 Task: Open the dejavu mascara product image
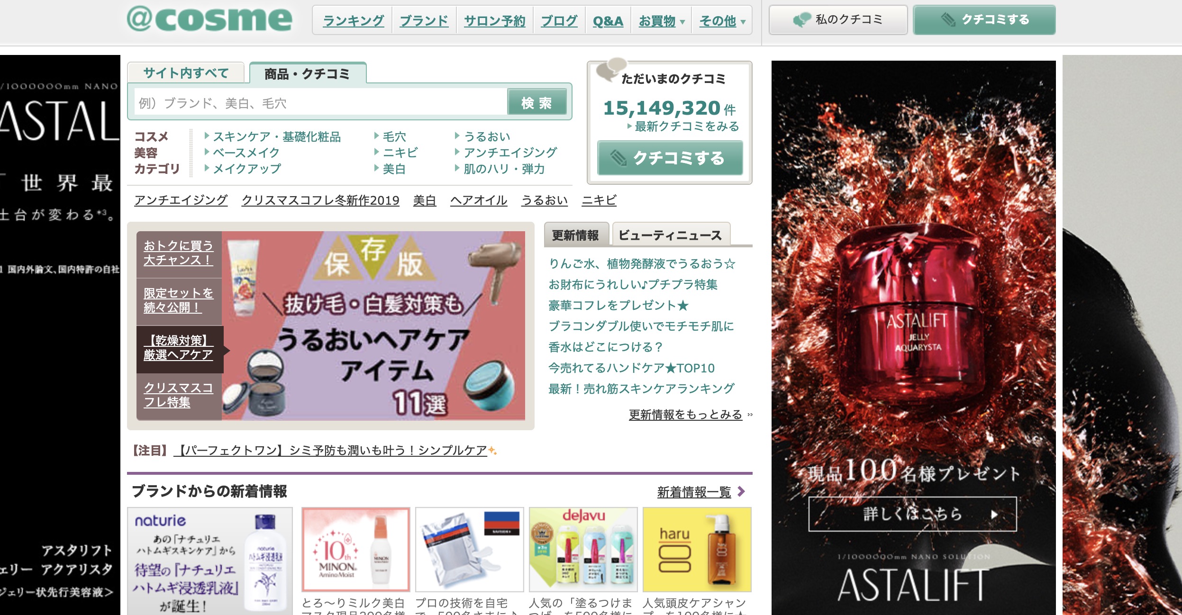click(583, 550)
